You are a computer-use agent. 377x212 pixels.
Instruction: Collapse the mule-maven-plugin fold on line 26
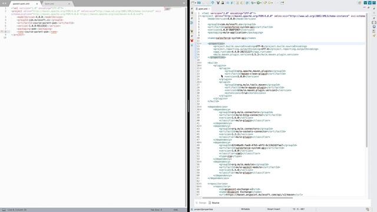[x=201, y=82]
